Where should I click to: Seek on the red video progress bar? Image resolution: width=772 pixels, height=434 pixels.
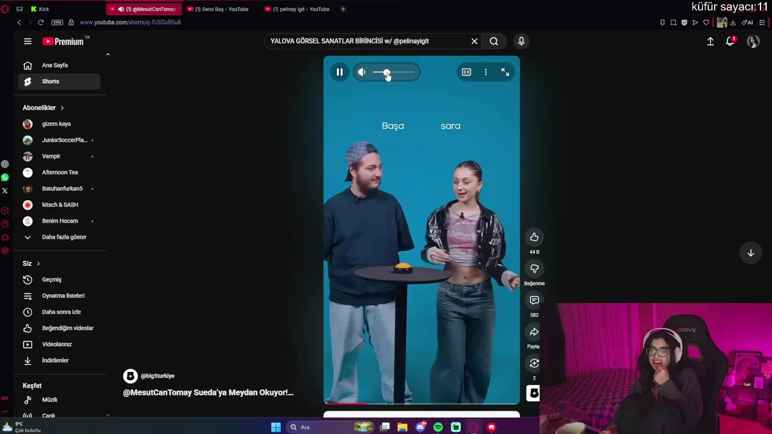coord(422,403)
